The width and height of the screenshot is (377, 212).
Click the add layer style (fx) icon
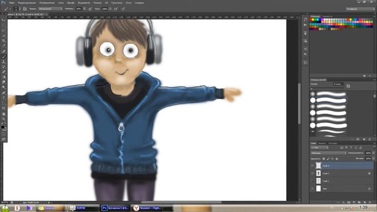click(343, 203)
